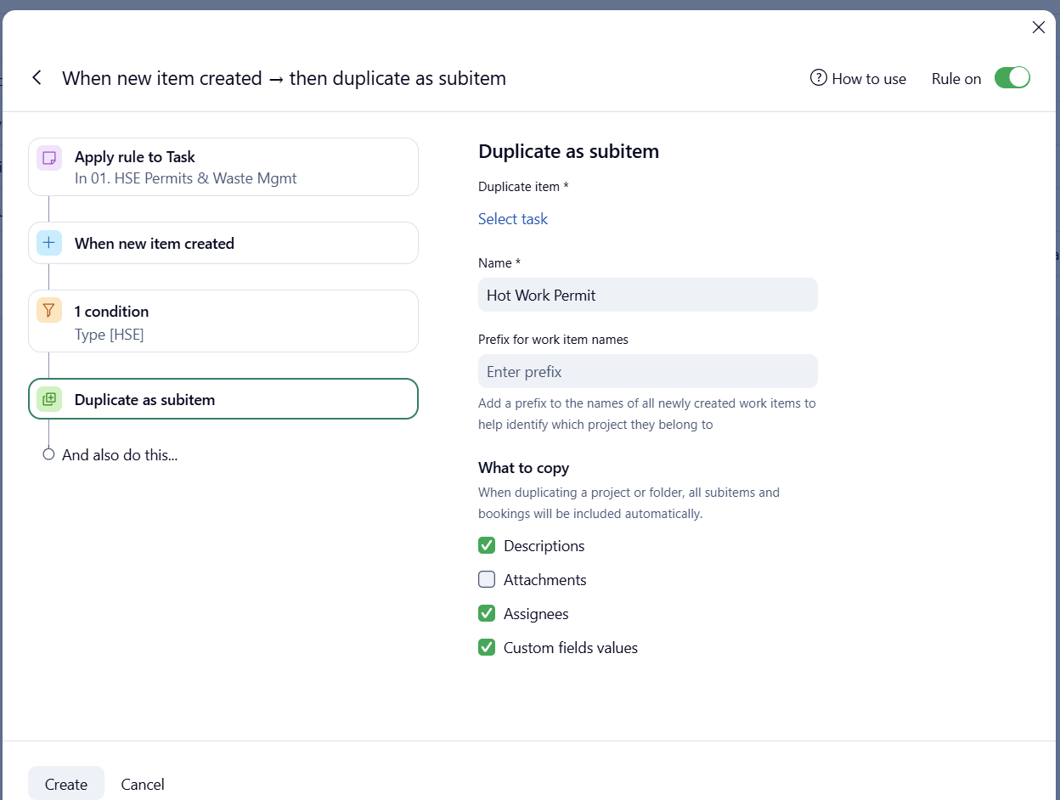Open the Apply rule to Task step

pyautogui.click(x=223, y=166)
